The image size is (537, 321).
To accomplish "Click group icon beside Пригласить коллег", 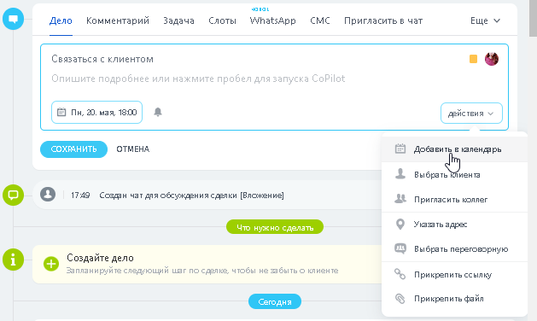I will (400, 199).
